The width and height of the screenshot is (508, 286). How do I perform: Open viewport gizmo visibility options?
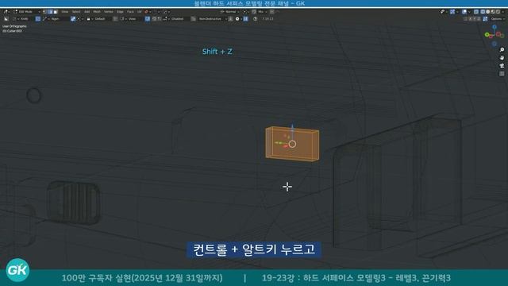pyautogui.click(x=452, y=12)
